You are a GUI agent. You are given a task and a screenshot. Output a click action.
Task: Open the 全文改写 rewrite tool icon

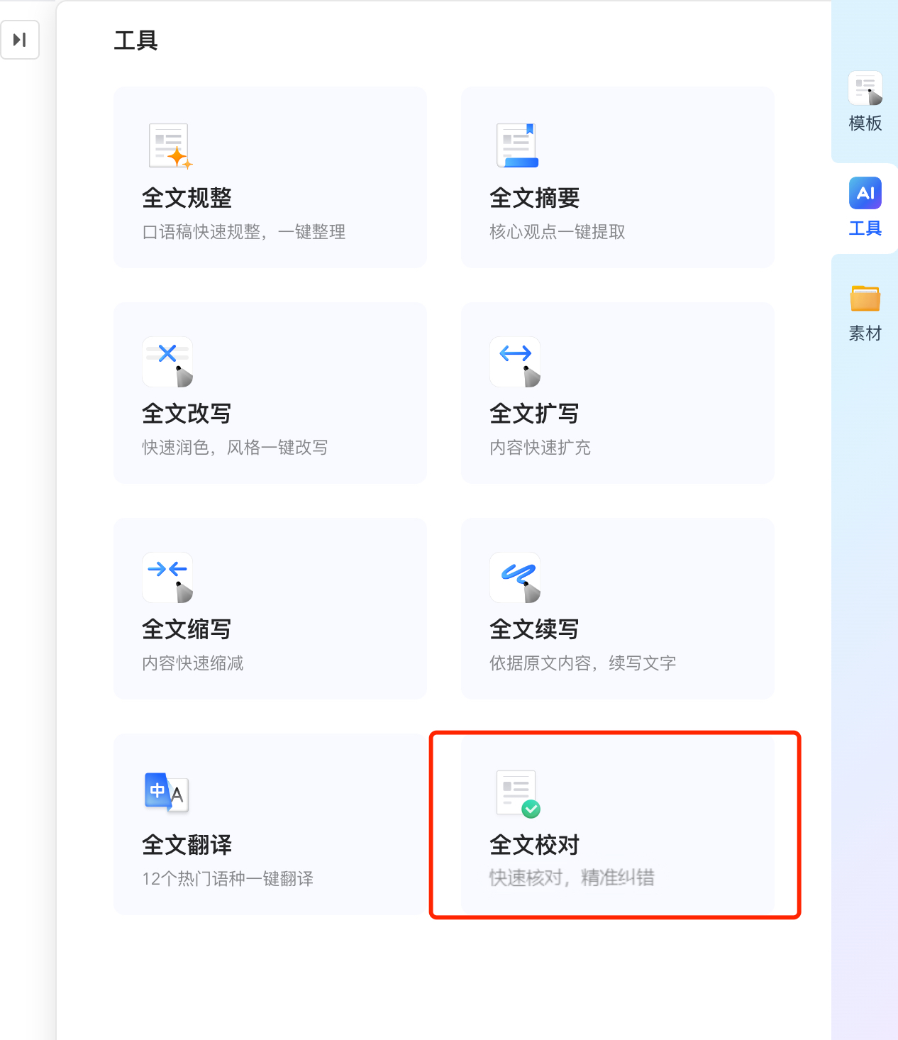pos(167,362)
